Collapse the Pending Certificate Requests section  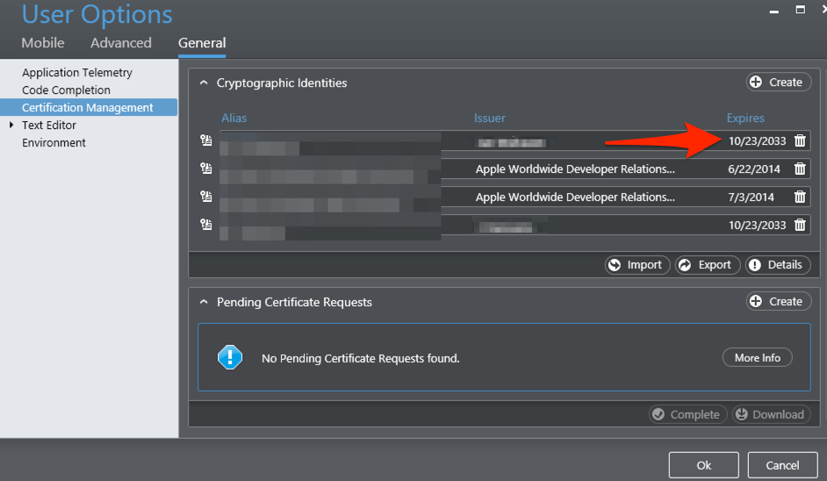tap(204, 302)
